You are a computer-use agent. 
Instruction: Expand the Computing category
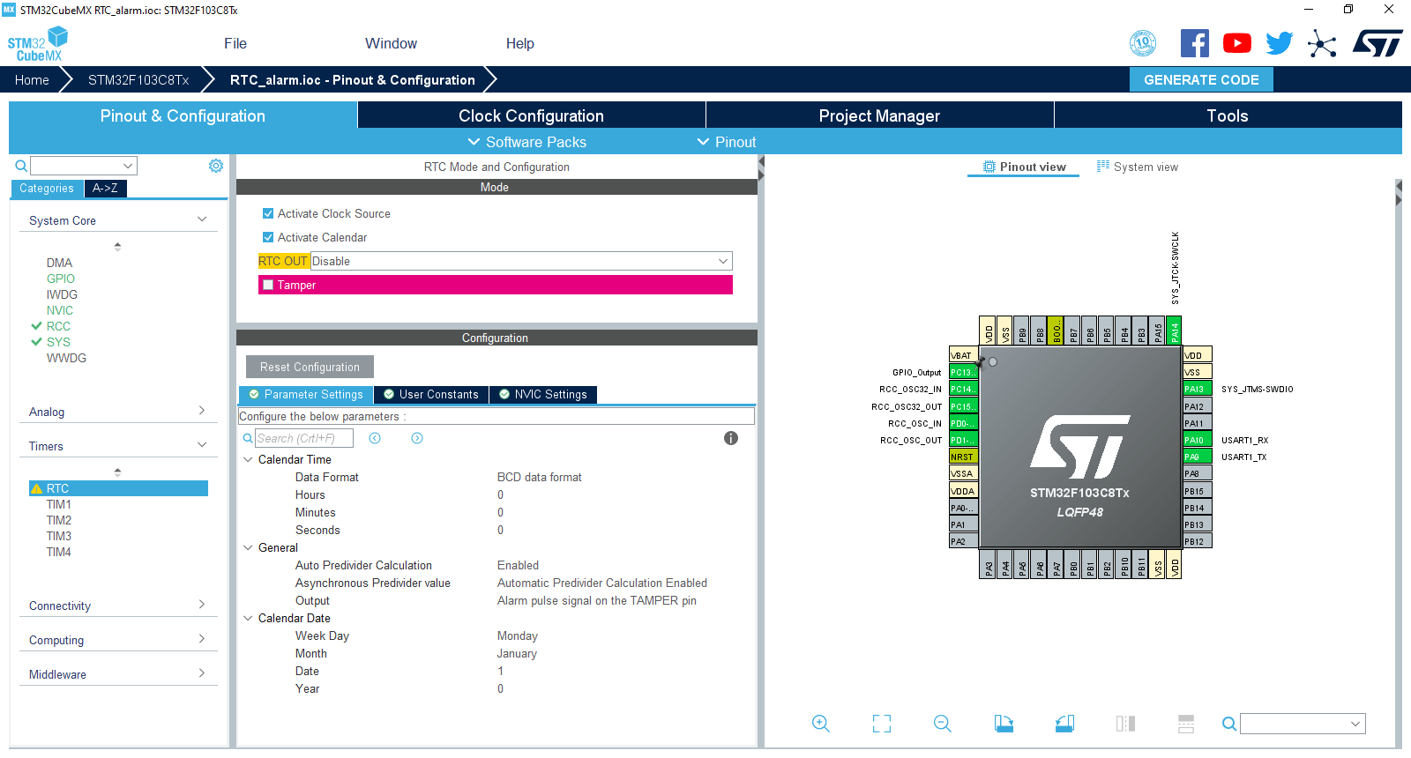click(x=202, y=639)
